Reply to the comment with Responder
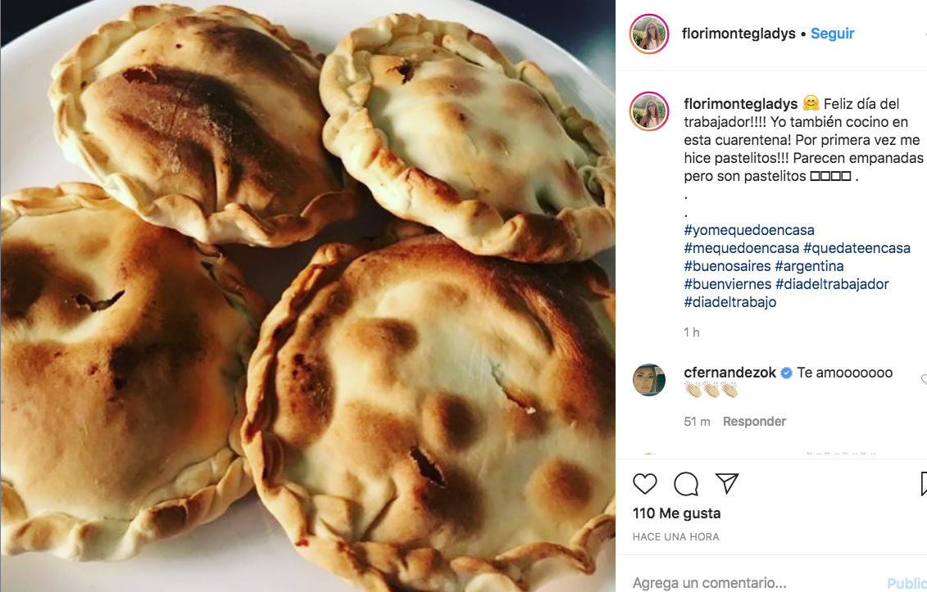 tap(754, 421)
